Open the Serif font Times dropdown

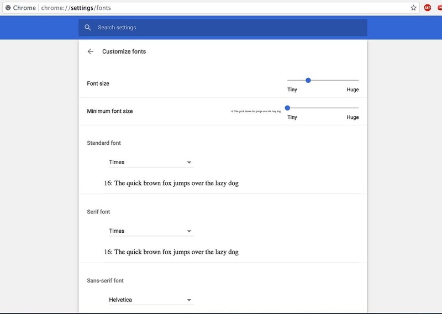(x=151, y=231)
